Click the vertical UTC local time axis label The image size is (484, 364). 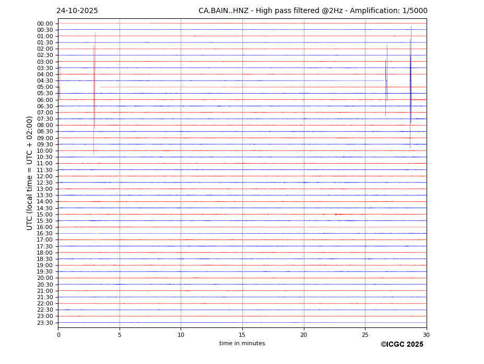(30, 173)
